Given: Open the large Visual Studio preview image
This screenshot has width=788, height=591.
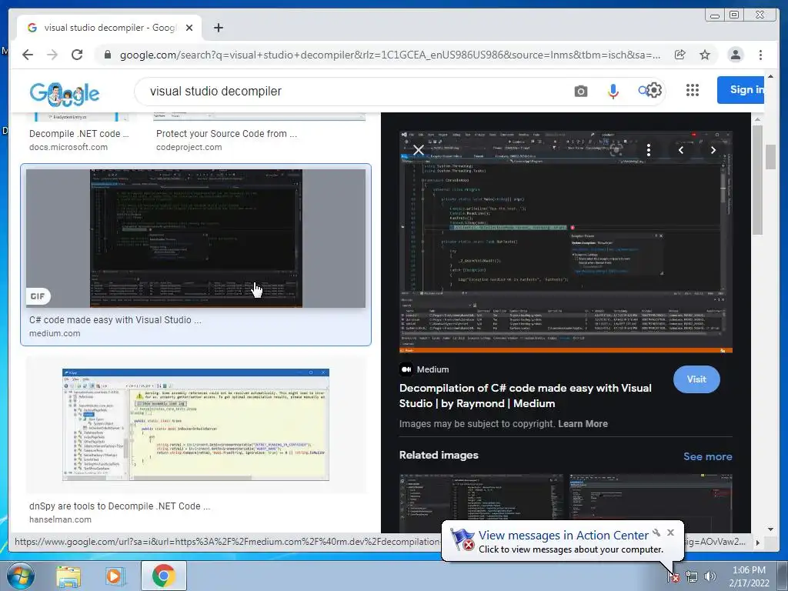Looking at the screenshot, I should click(566, 242).
